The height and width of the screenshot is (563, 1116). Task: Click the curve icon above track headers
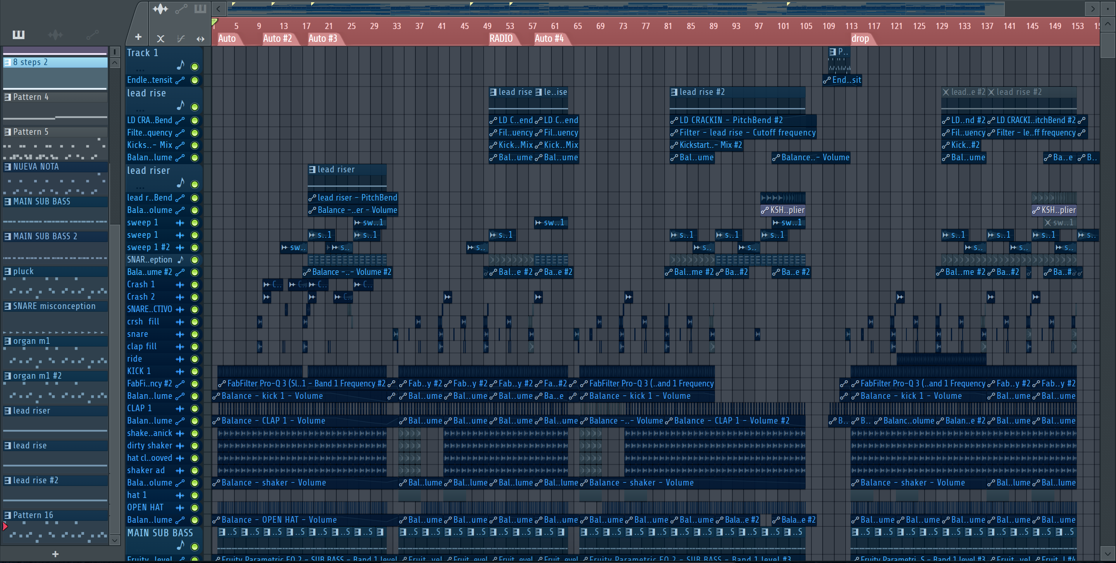(181, 38)
